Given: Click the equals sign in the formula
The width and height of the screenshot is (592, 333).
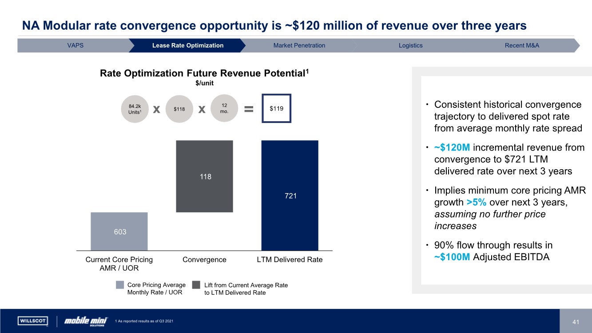Looking at the screenshot, I should pos(249,109).
